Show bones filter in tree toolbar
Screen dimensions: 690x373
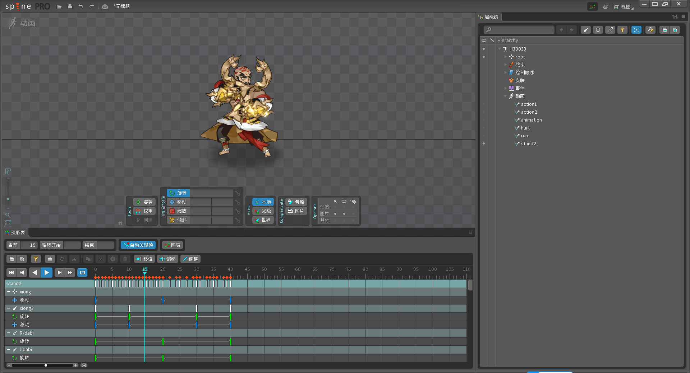(586, 30)
